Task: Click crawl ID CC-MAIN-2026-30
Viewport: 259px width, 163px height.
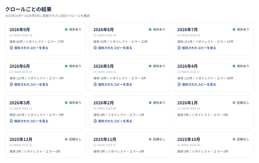Action: click(189, 35)
